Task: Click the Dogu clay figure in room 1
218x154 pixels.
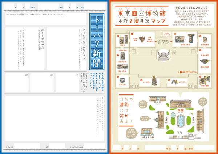Action: 142,39
